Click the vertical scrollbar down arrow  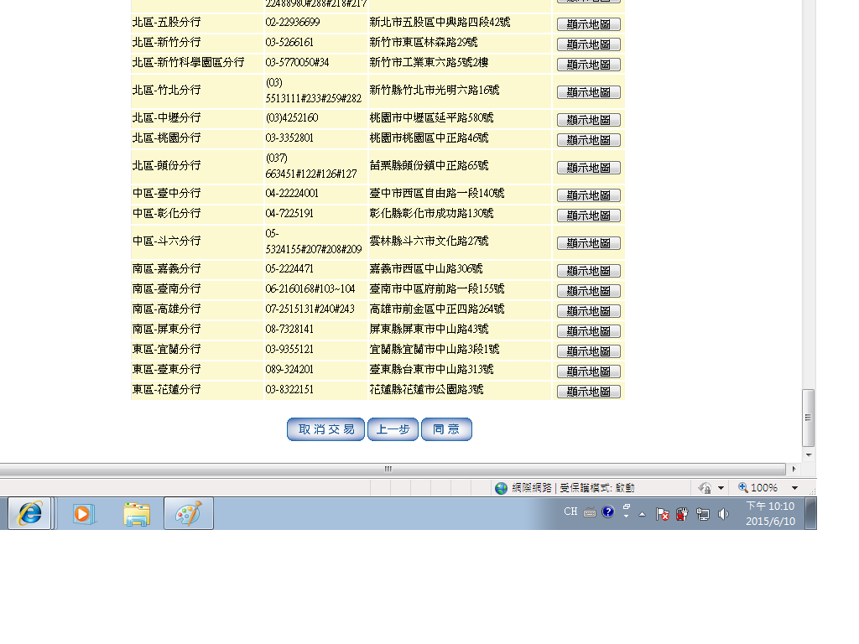(x=808, y=455)
